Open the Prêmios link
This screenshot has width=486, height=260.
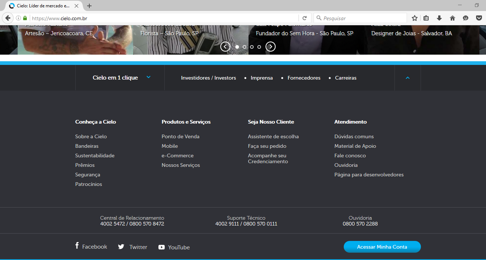click(85, 165)
